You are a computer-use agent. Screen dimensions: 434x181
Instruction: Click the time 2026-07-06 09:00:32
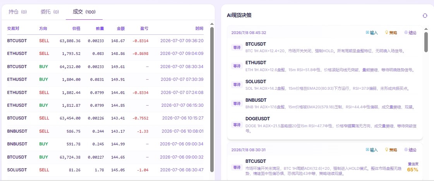pos(182,157)
